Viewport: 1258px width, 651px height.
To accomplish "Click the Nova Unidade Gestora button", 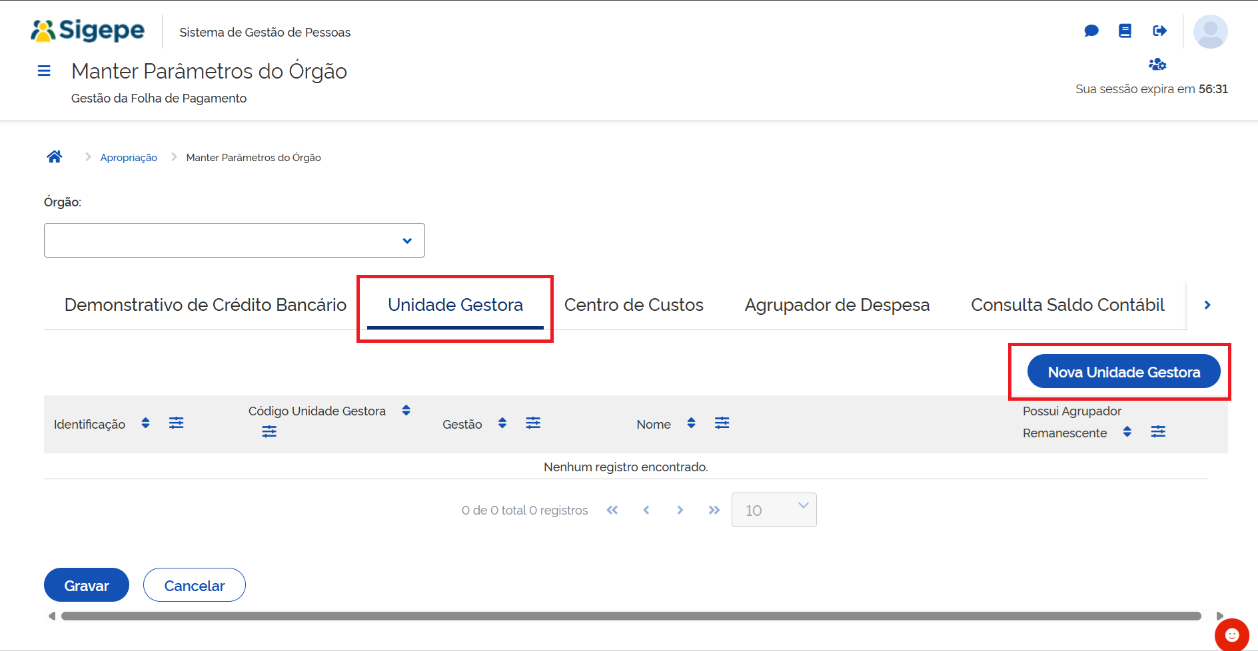I will (x=1123, y=371).
